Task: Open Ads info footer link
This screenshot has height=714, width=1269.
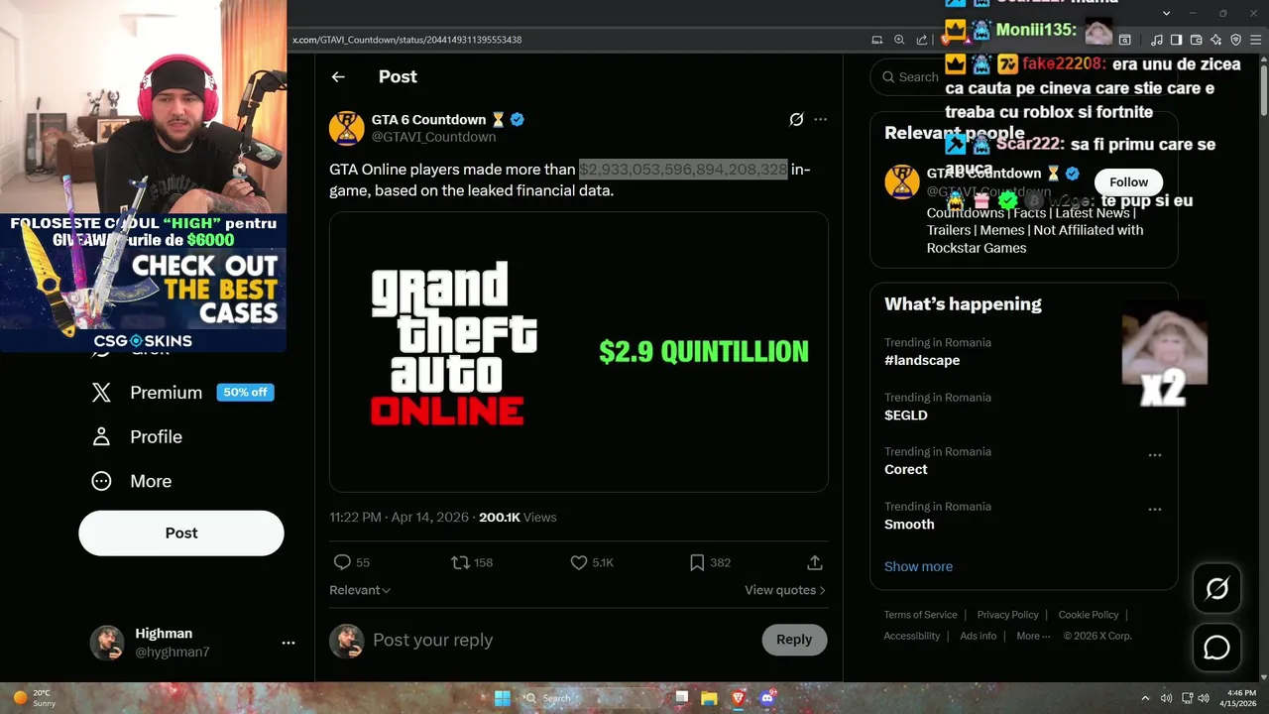Action: 979,636
